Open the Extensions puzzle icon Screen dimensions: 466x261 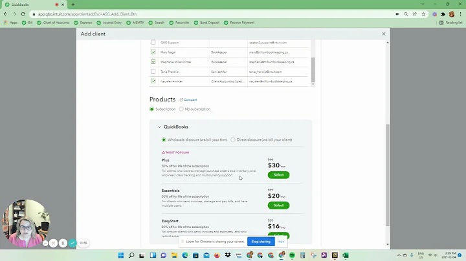tap(443, 14)
